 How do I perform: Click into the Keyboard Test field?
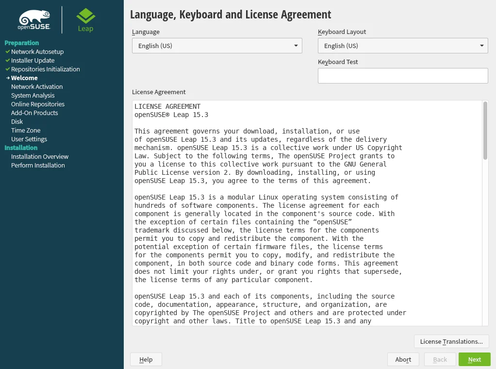point(403,76)
